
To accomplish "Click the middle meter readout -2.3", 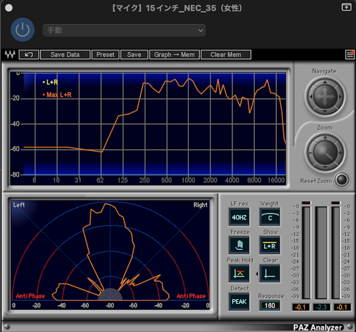I will (321, 307).
